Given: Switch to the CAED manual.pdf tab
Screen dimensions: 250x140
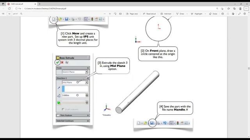Looking at the screenshot, I should [21, 4].
